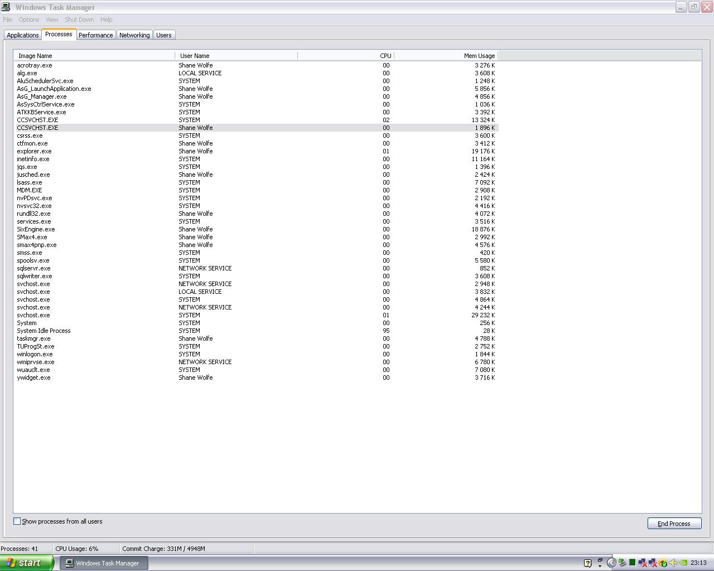Select AsG_Manager.exe process
The width and height of the screenshot is (714, 571).
[x=256, y=96]
